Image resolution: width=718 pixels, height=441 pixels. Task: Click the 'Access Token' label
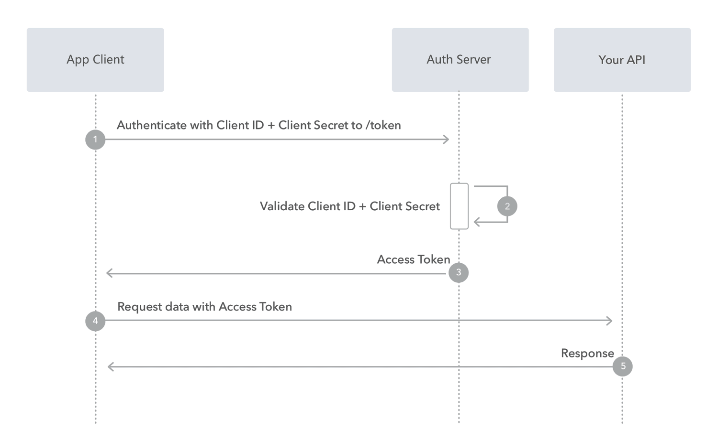point(414,259)
